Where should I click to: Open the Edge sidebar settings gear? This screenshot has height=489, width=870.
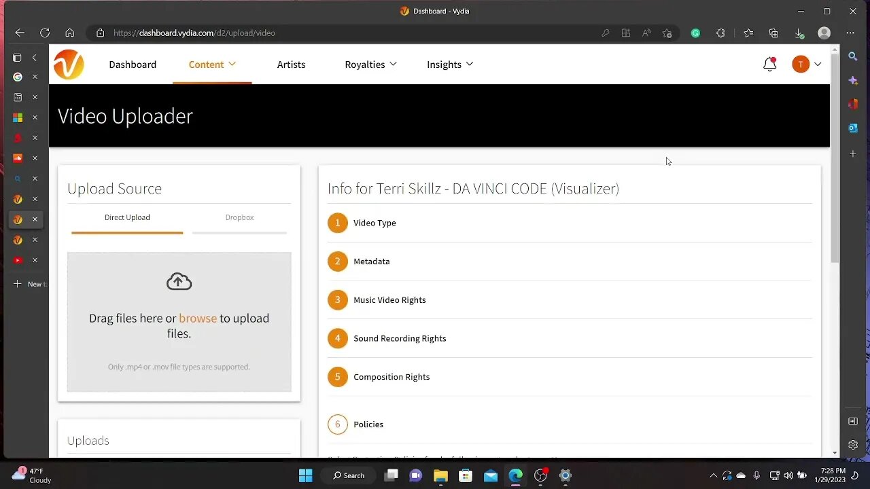coord(853,445)
